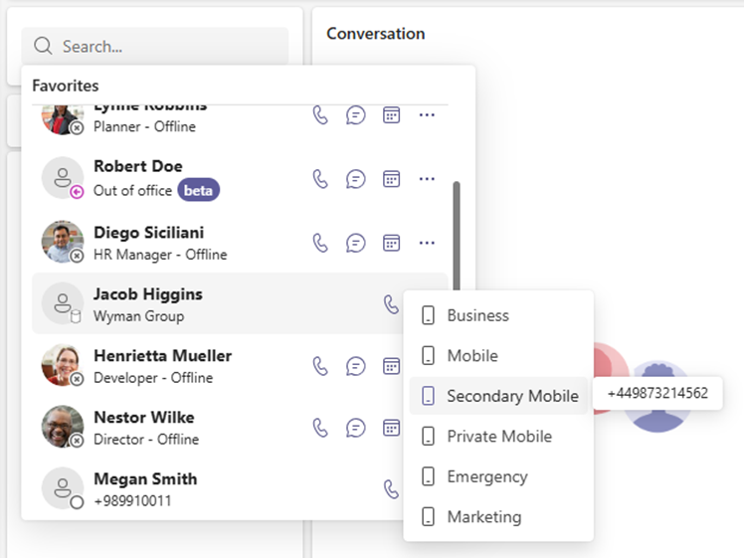744x558 pixels.
Task: Open Henrietta Mueller's profile photo
Action: [63, 365]
